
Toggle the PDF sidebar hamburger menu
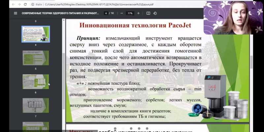pos(16,13)
